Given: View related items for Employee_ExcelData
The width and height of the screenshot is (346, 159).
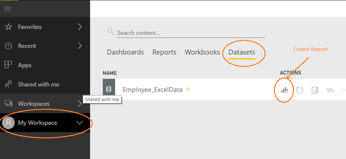Looking at the screenshot, I should click(330, 90).
